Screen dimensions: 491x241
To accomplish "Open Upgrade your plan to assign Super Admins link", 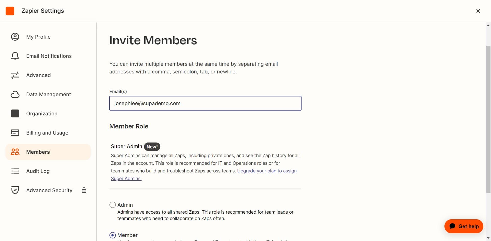I will coord(267,171).
